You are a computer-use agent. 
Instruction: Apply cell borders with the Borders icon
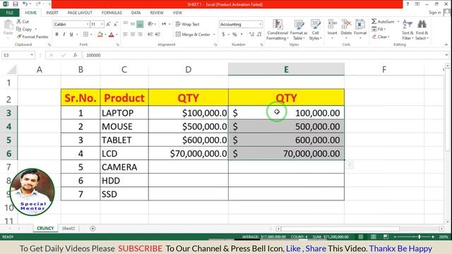[x=85, y=35]
